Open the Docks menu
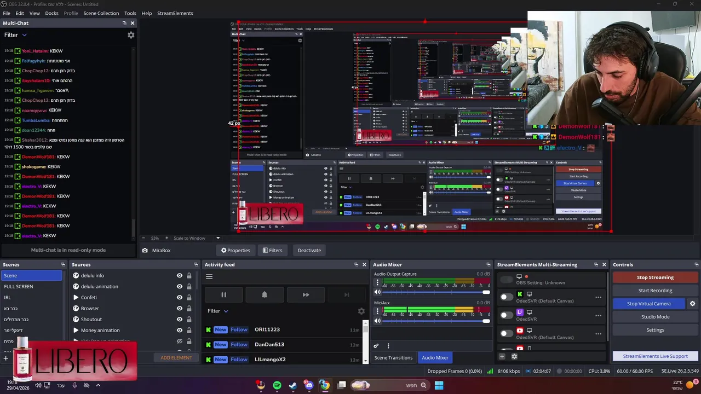The image size is (701, 394). [x=51, y=13]
